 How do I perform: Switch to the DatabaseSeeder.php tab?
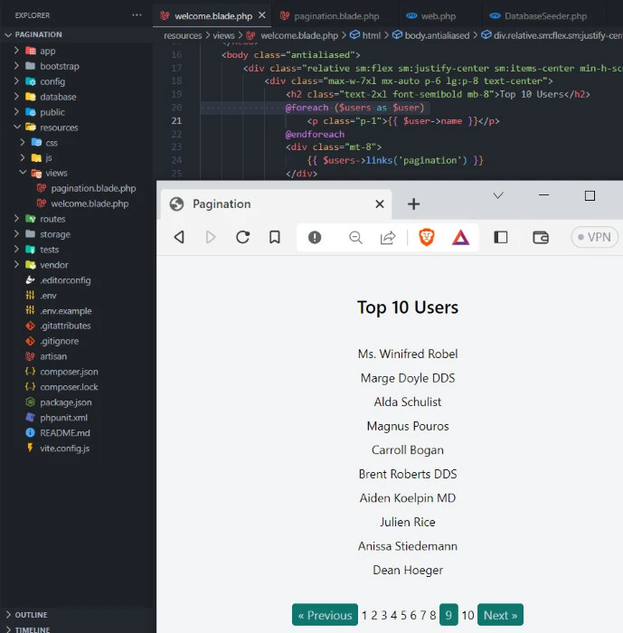point(544,16)
